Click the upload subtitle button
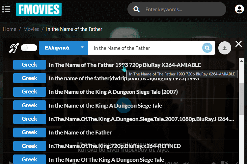 (x=225, y=48)
